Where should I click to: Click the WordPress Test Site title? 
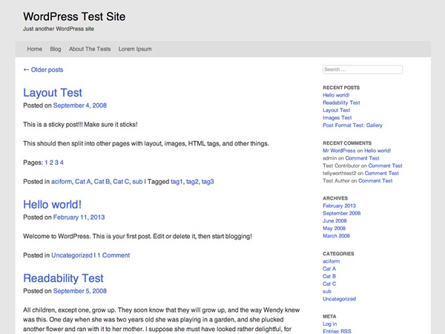point(74,16)
